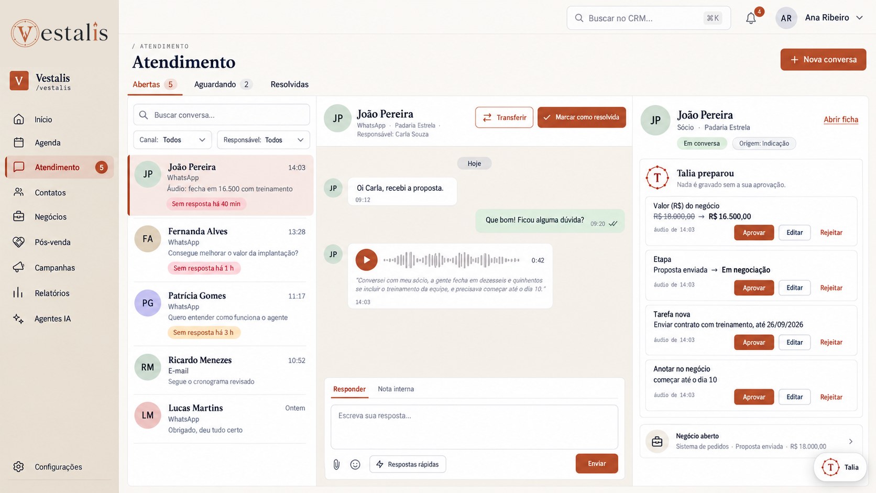
Task: Switch to the Aguardando tab
Action: (223, 84)
